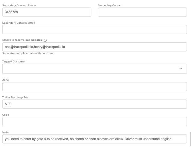Edit the load update emails input field
The height and width of the screenshot is (147, 191).
coord(94,47)
